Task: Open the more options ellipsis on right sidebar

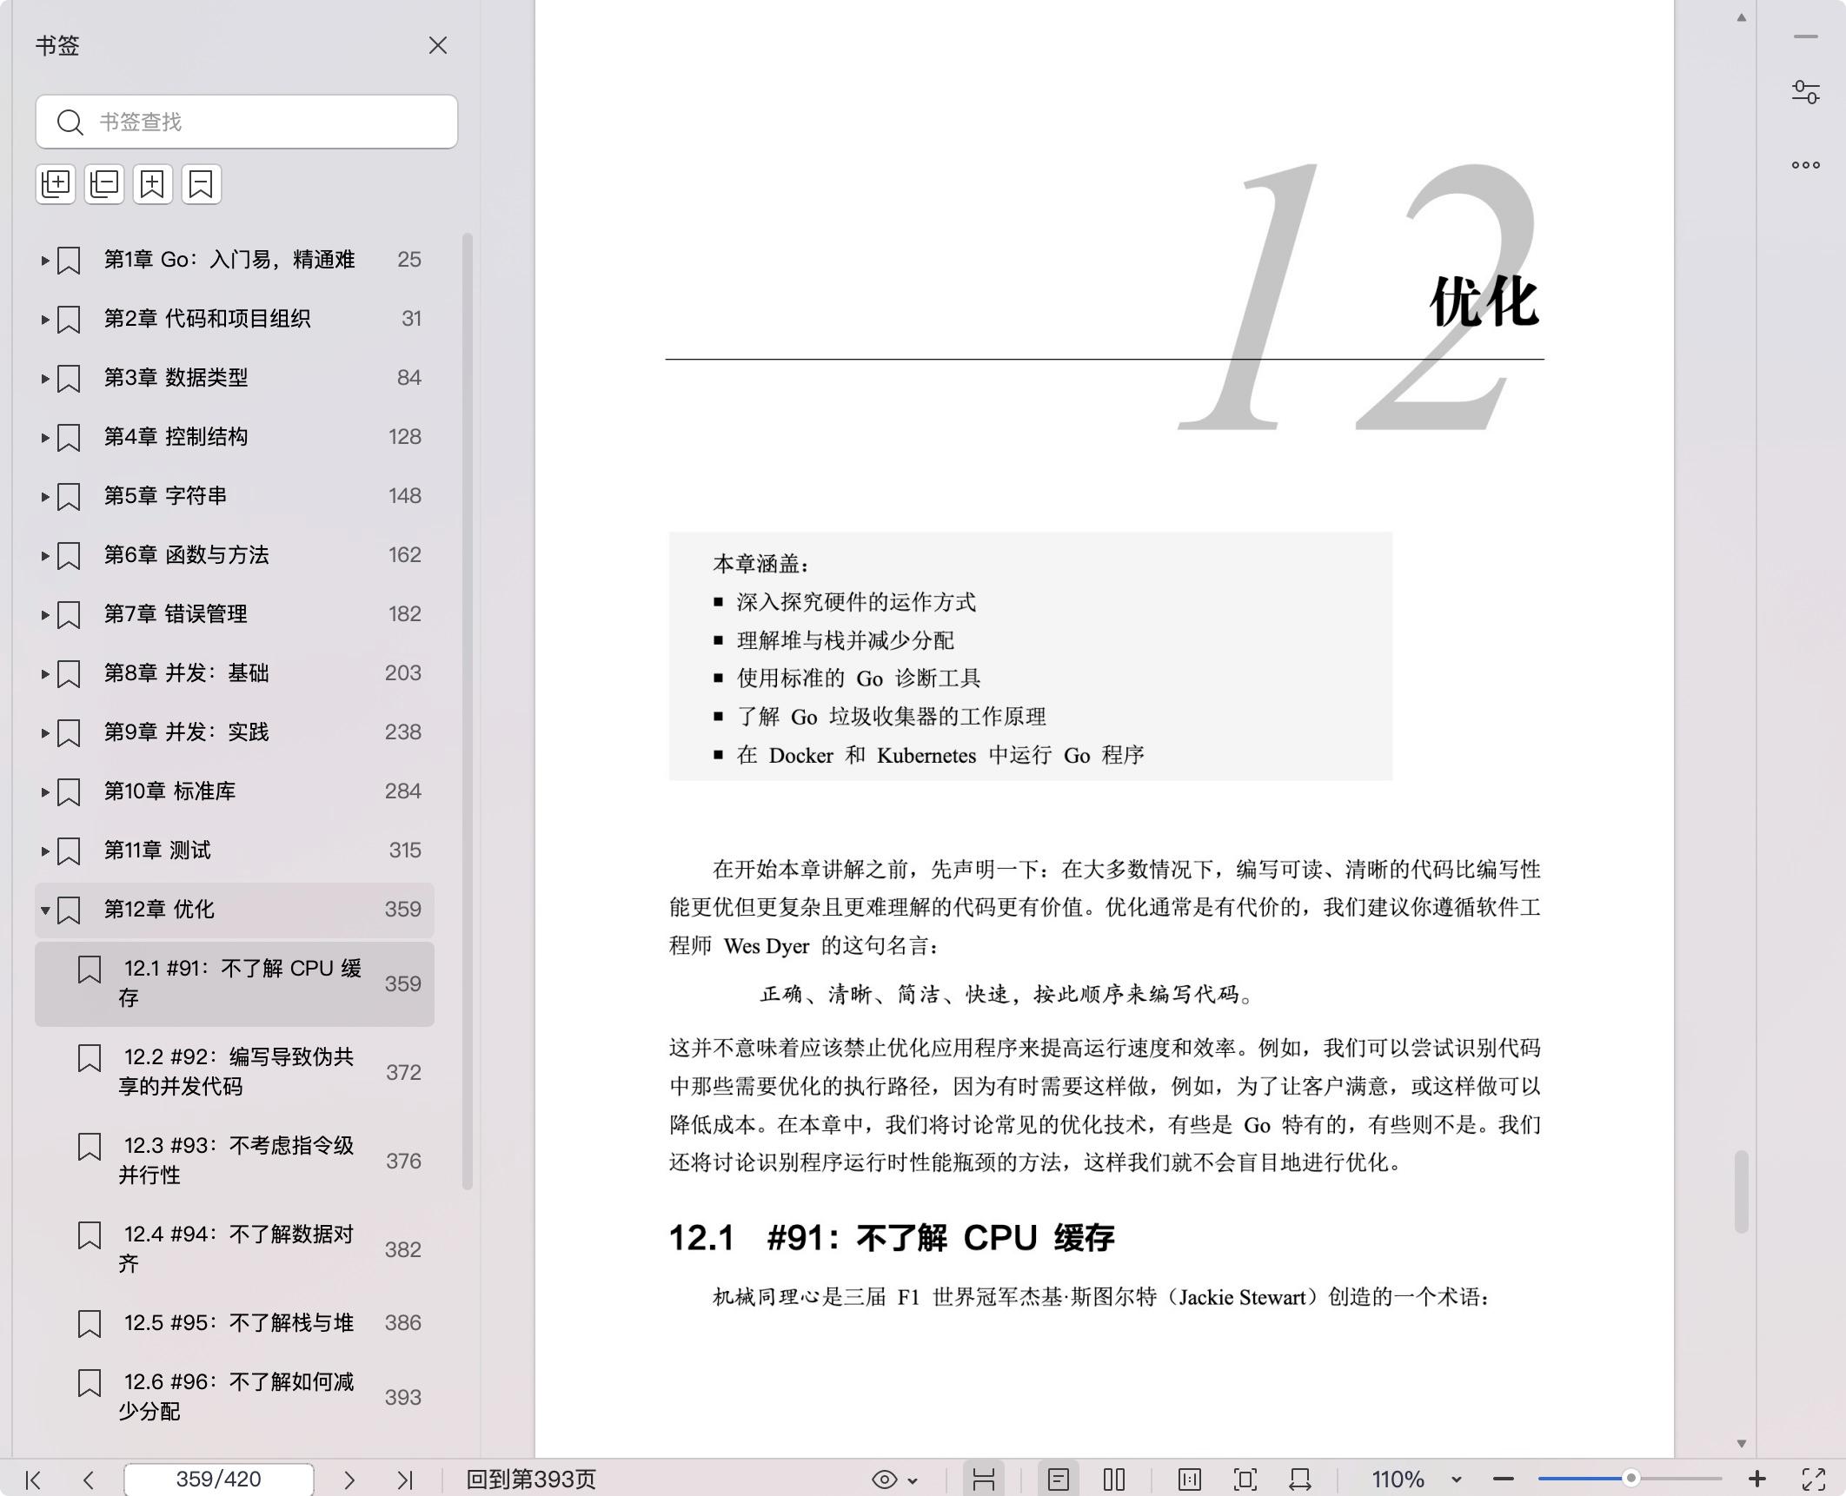Action: coord(1806,165)
